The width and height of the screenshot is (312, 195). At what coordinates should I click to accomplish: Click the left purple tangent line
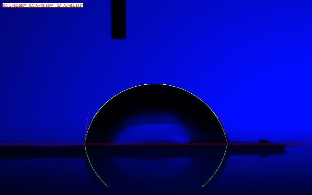point(87,127)
